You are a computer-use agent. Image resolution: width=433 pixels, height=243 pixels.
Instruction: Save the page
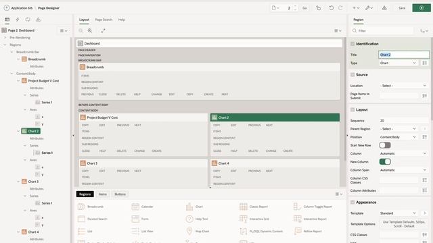tap(402, 8)
